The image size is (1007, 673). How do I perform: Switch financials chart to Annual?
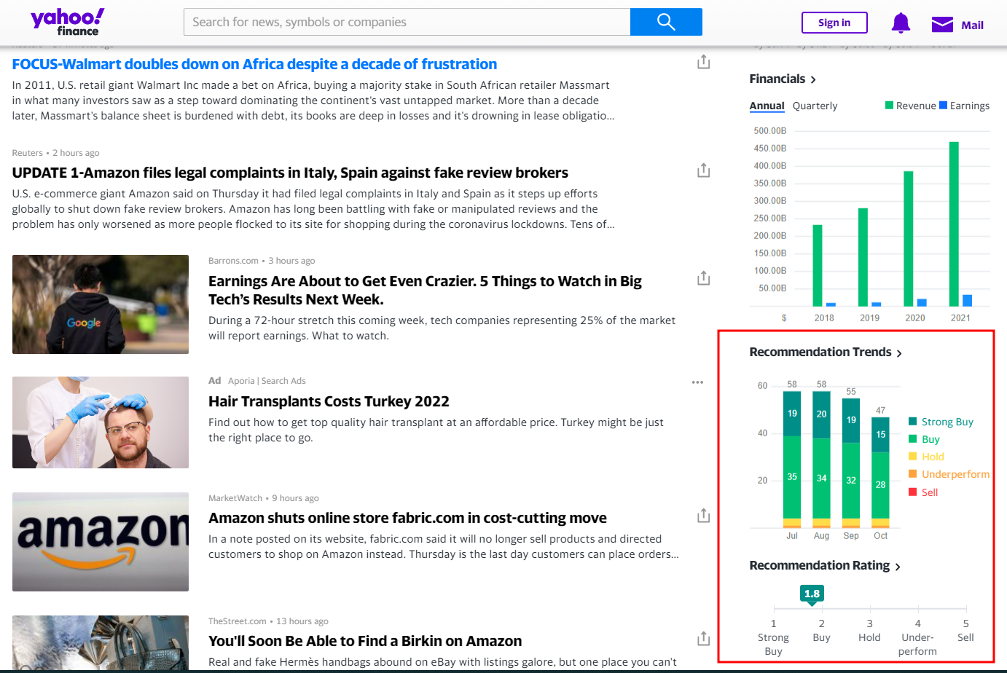[767, 106]
